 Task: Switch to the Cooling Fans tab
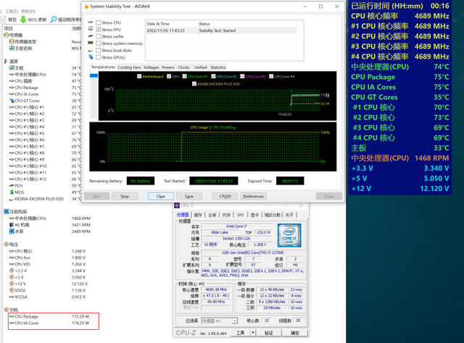[130, 67]
